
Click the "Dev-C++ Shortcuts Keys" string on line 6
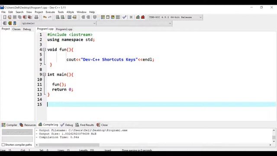pyautogui.click(x=109, y=60)
